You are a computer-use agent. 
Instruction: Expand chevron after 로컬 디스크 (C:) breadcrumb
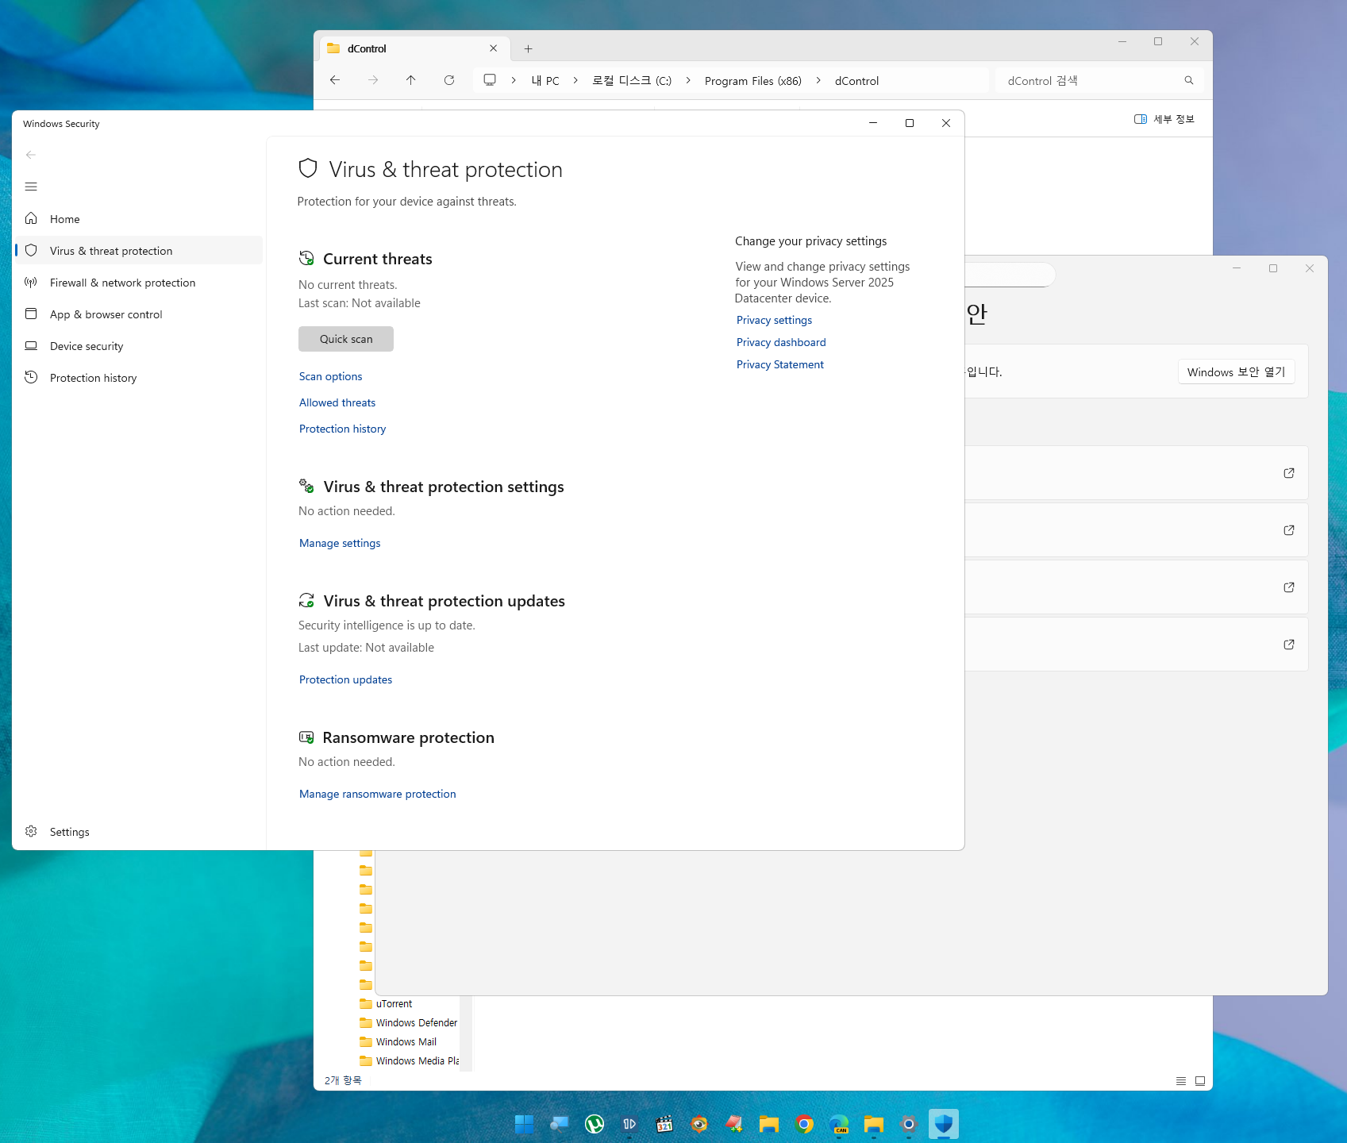click(x=688, y=80)
